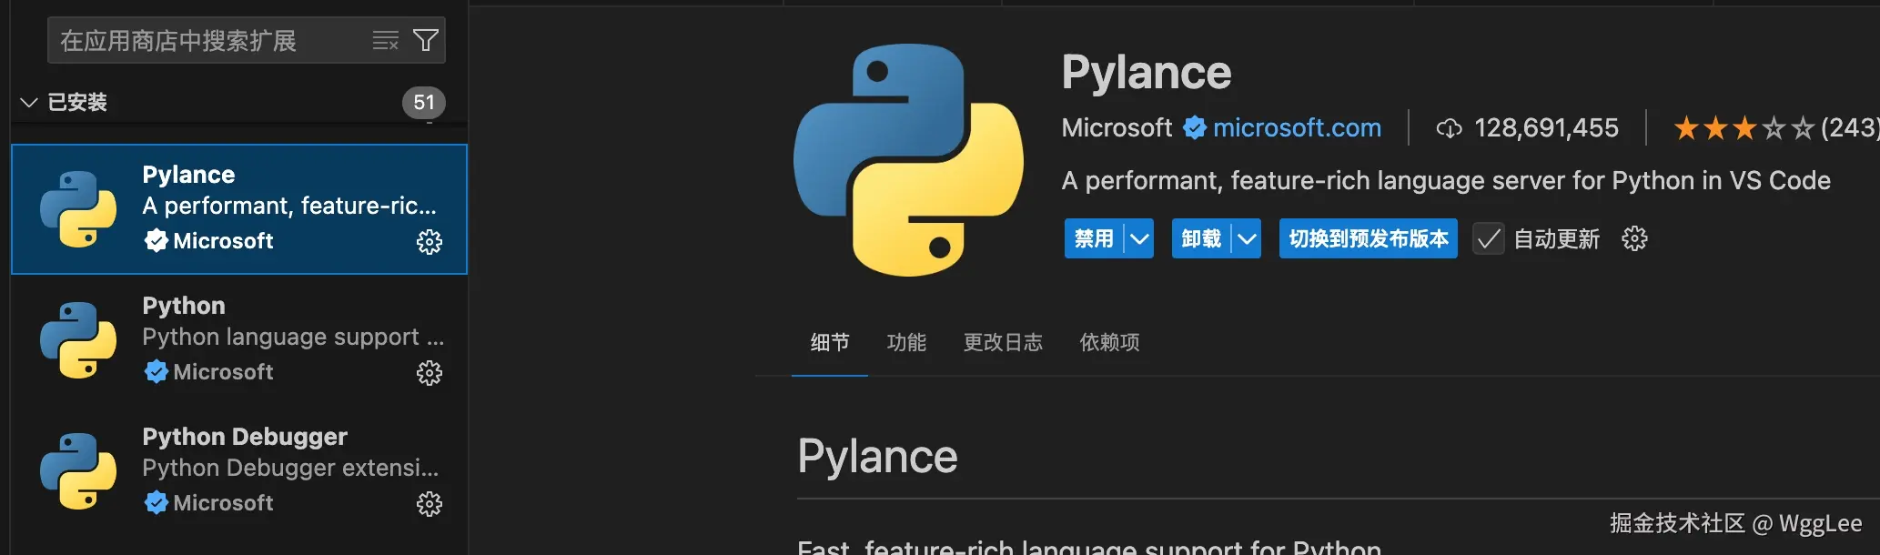This screenshot has width=1880, height=555.
Task: Toggle the 自动更新 checkbox
Action: pos(1489,238)
